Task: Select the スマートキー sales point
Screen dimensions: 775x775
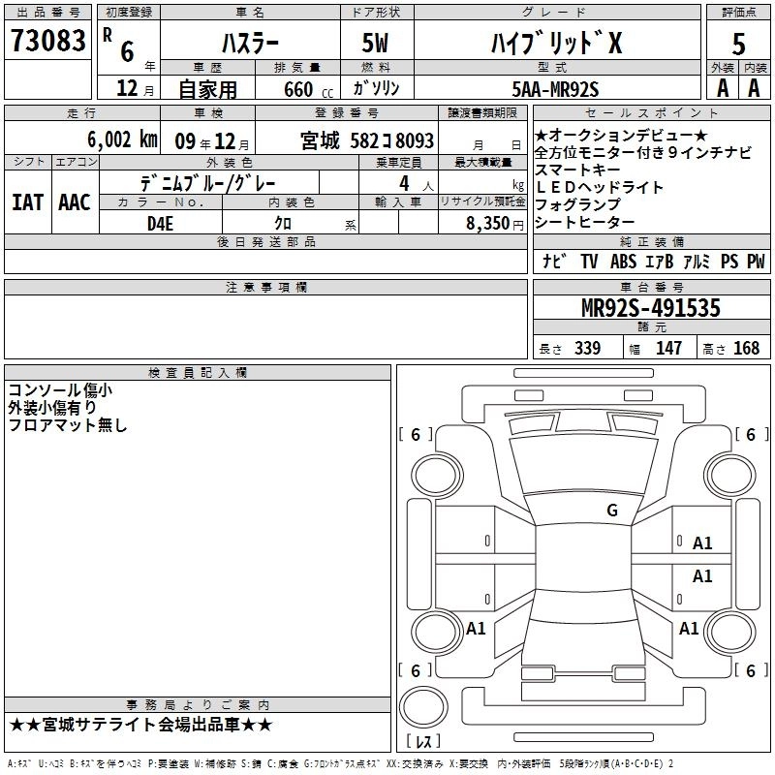Action: coord(577,170)
